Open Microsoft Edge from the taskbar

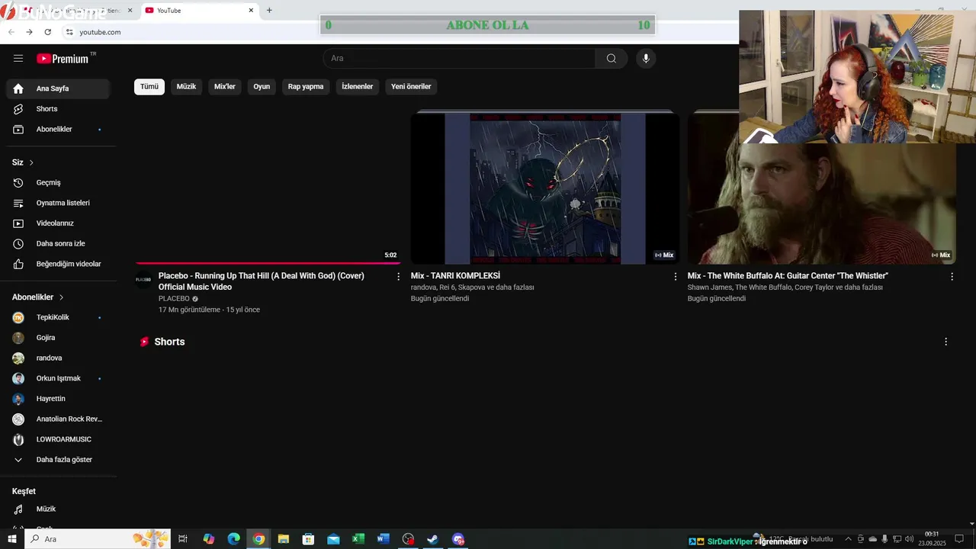(x=233, y=539)
